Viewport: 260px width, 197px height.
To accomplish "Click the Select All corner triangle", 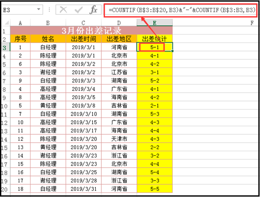I will (x=6, y=22).
